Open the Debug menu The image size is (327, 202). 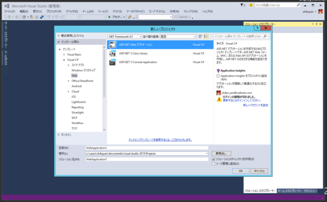72,11
